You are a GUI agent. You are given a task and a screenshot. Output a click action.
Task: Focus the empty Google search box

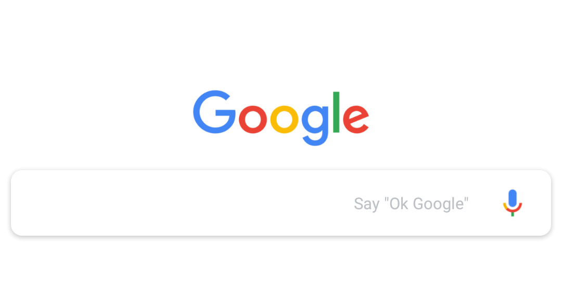pos(281,203)
